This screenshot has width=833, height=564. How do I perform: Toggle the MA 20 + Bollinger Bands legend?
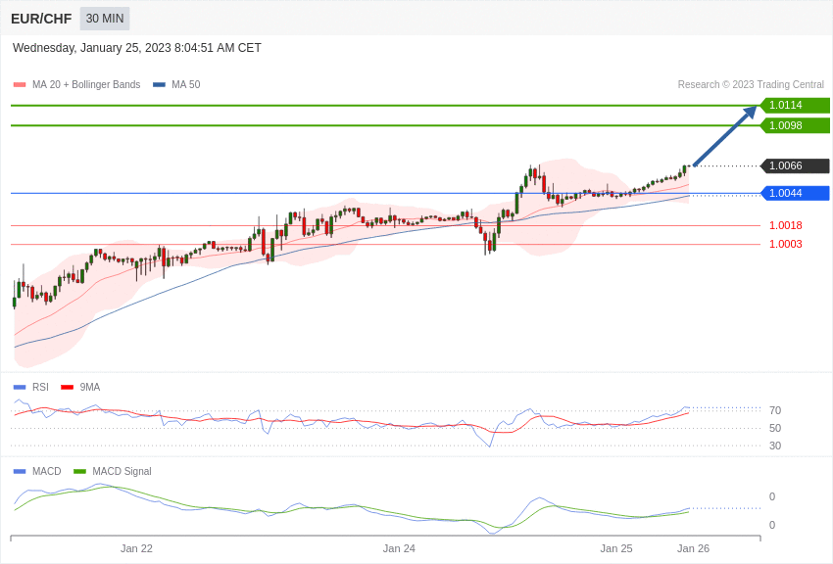tap(85, 85)
